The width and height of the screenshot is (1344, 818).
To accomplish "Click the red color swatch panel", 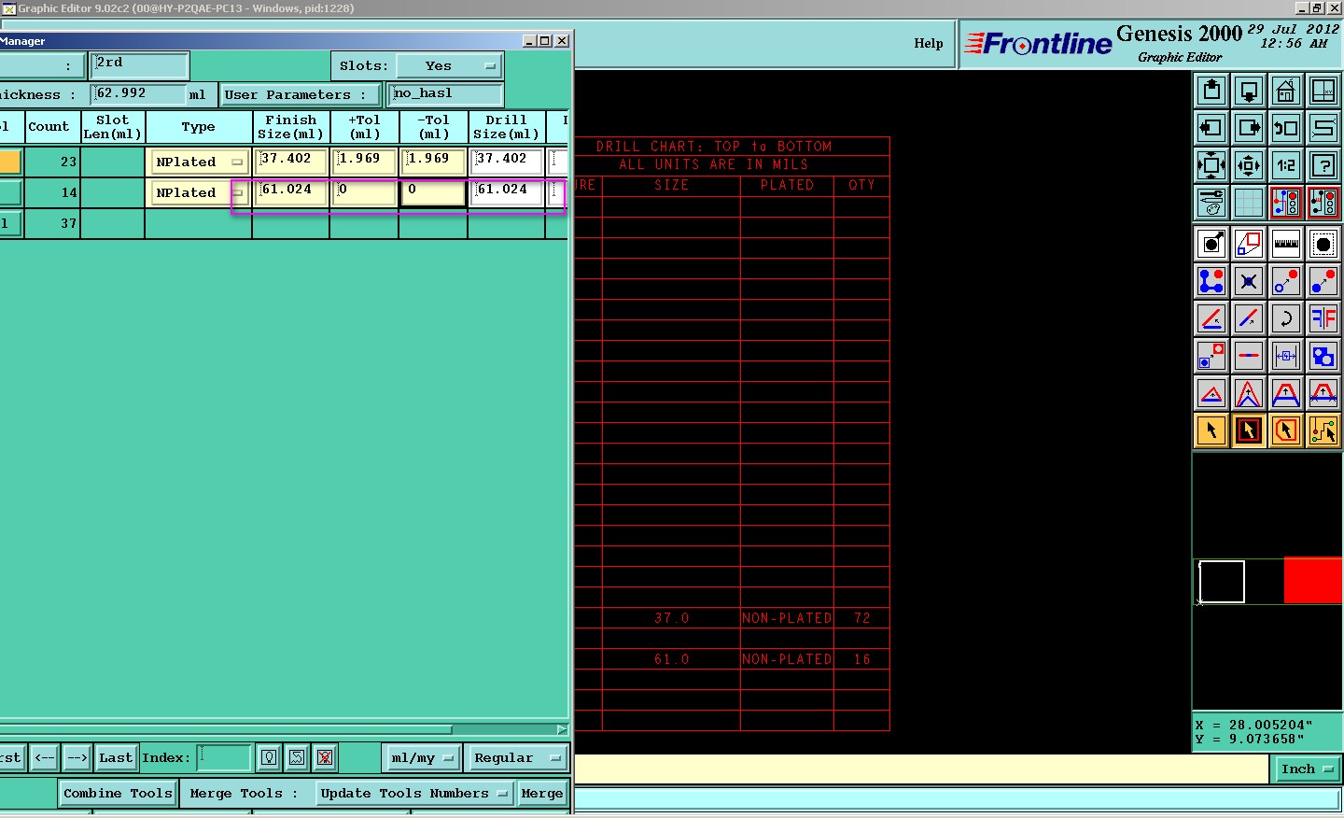I will pyautogui.click(x=1312, y=580).
